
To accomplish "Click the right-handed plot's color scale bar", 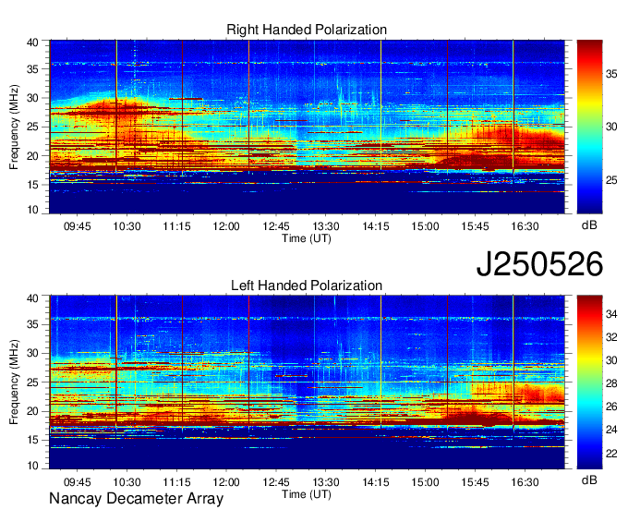I will click(x=589, y=127).
